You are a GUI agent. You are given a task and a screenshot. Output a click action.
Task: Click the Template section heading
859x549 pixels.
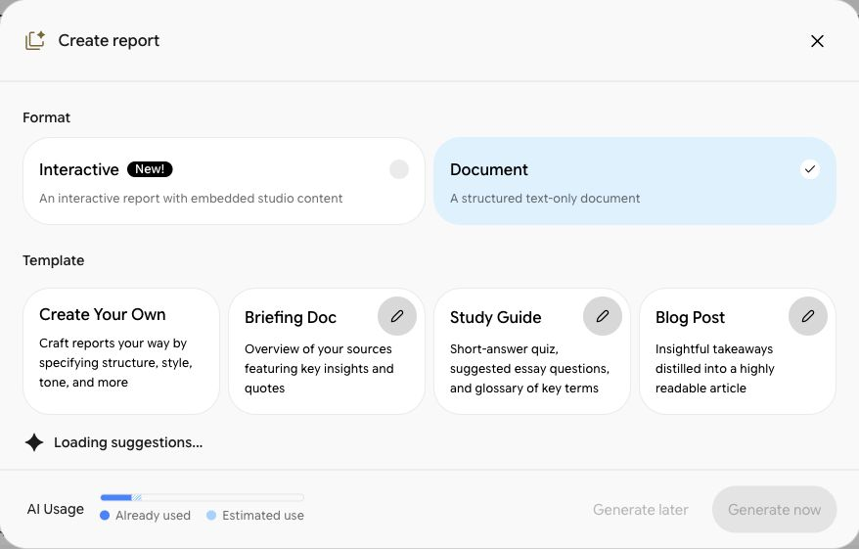click(x=53, y=260)
